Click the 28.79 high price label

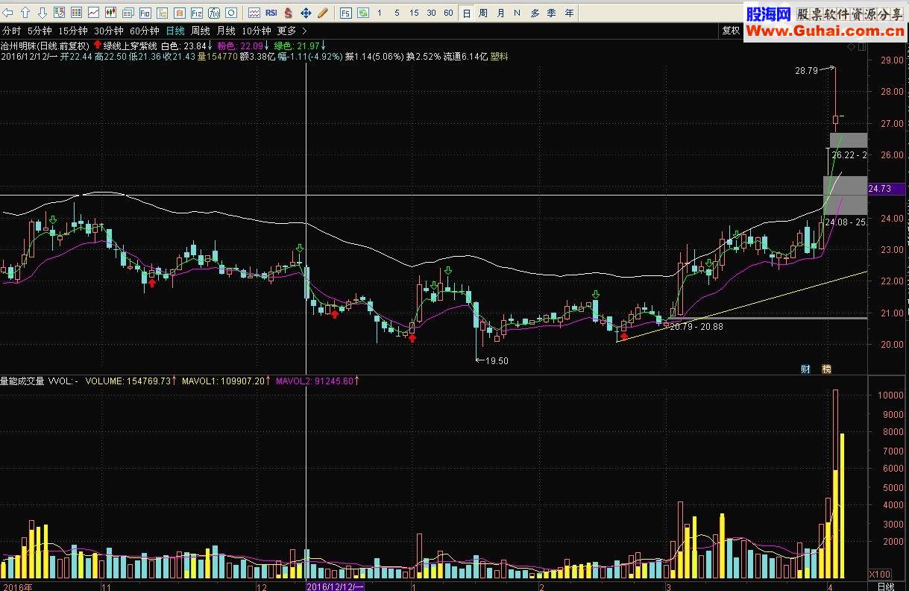coord(806,71)
